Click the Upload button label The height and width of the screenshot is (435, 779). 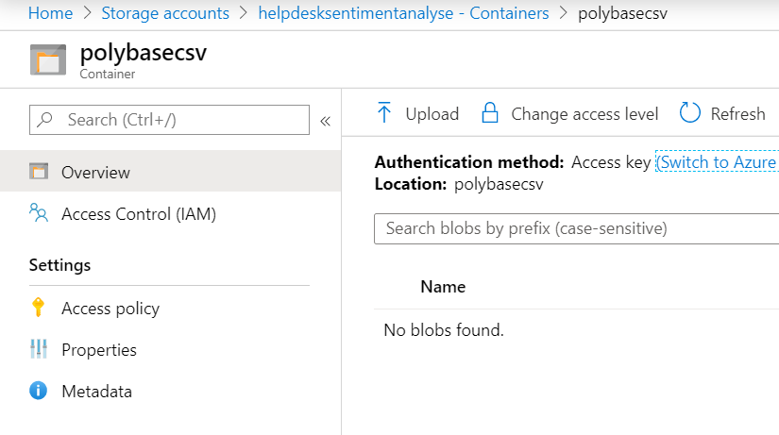(x=432, y=114)
